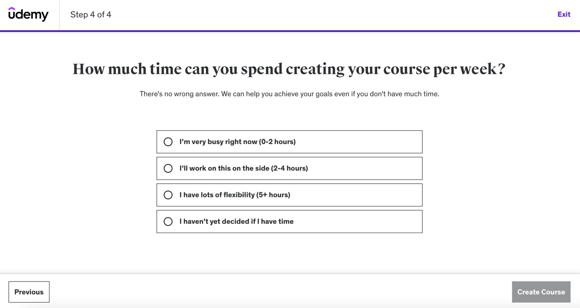Click the bottom action bar area
The image size is (580, 308).
click(x=290, y=292)
